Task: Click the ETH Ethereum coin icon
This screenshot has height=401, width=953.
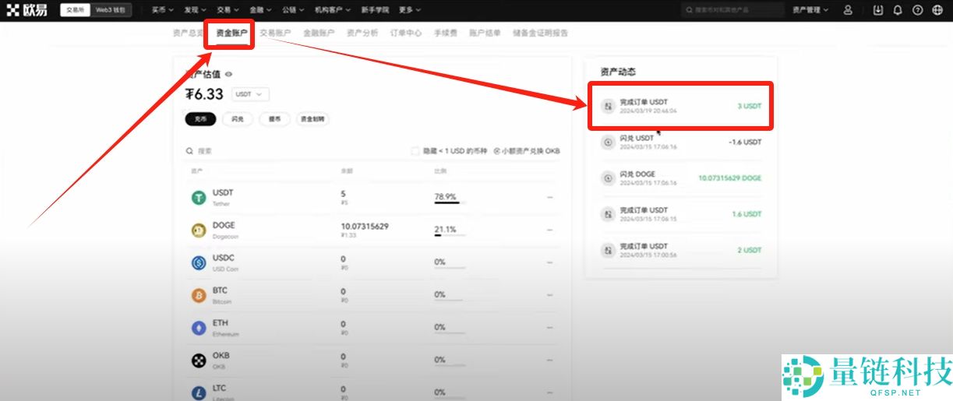Action: point(199,329)
